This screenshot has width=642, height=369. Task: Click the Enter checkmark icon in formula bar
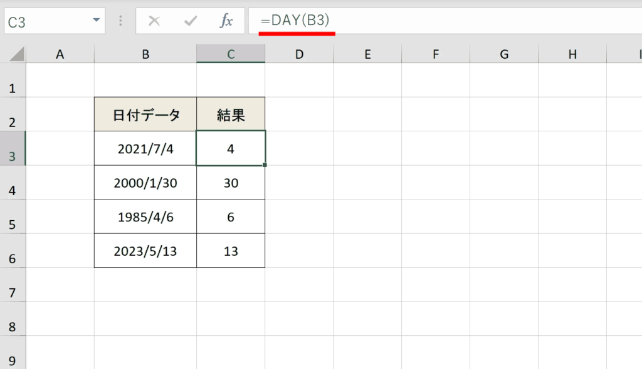point(191,21)
